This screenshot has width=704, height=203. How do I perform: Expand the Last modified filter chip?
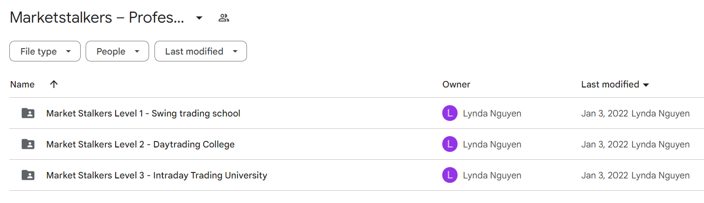click(201, 51)
